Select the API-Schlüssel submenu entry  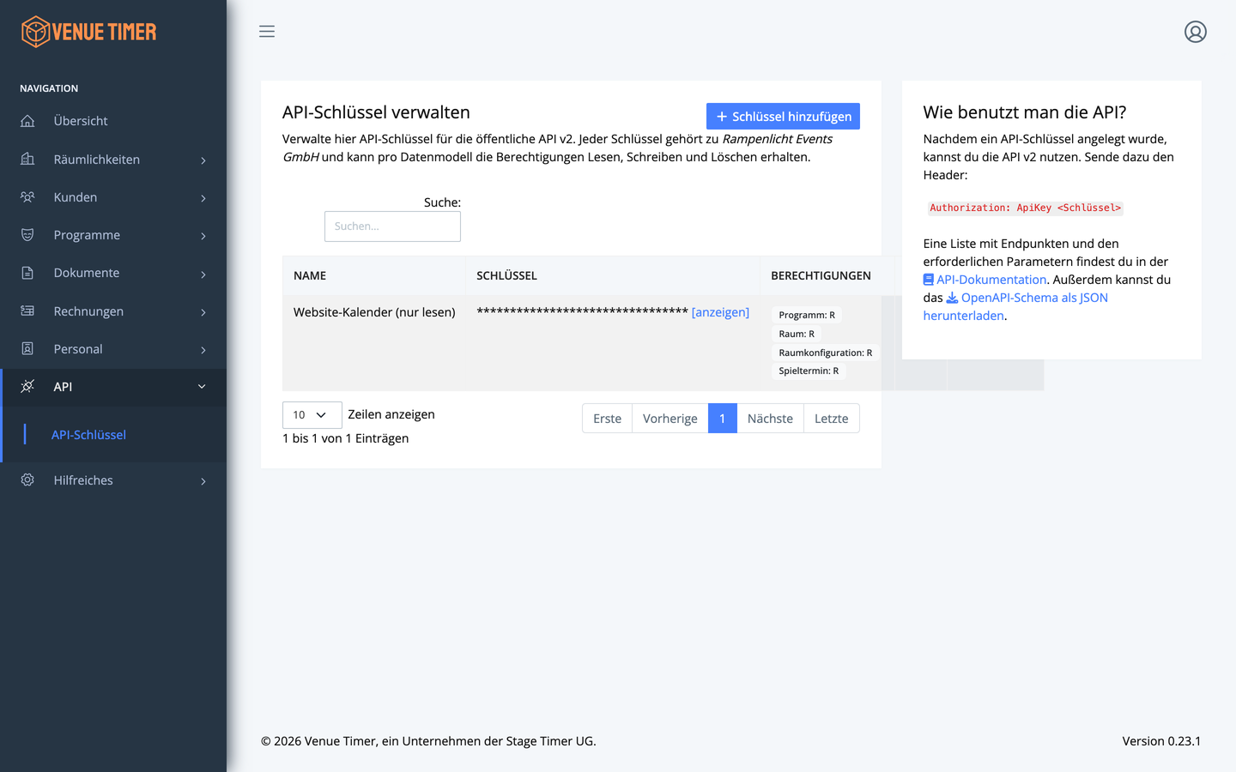tap(88, 435)
